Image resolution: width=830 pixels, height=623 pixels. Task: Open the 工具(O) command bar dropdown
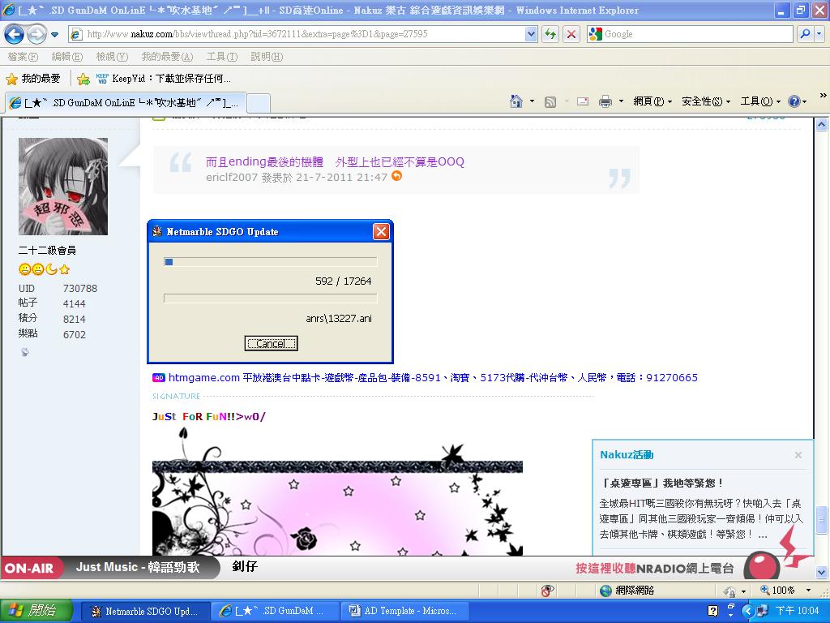(760, 101)
